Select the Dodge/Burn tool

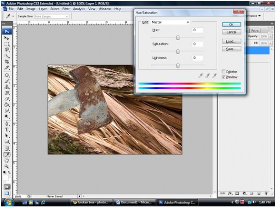click(7, 116)
